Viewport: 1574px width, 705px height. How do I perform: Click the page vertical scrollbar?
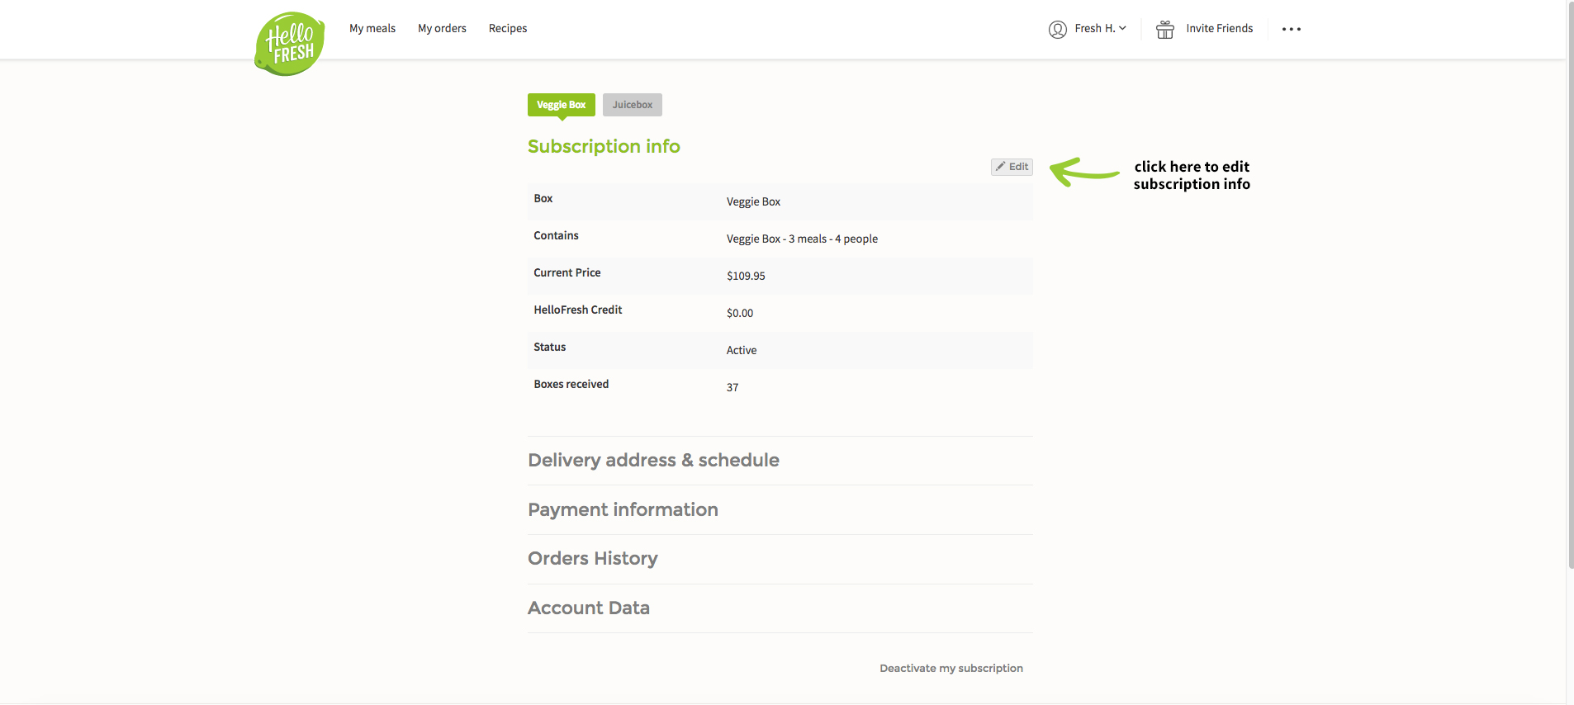click(1570, 285)
